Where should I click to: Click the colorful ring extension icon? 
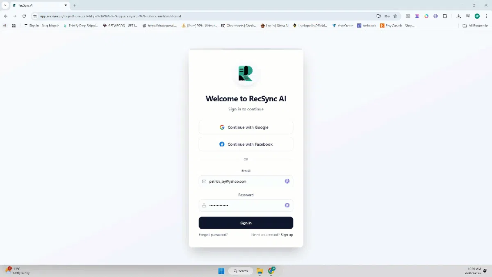click(x=426, y=16)
